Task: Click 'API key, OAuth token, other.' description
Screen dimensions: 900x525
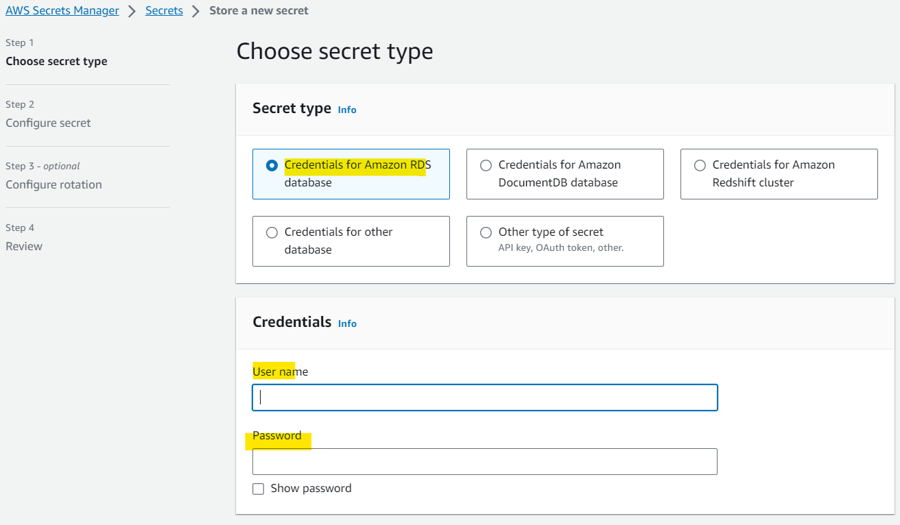Action: 561,247
